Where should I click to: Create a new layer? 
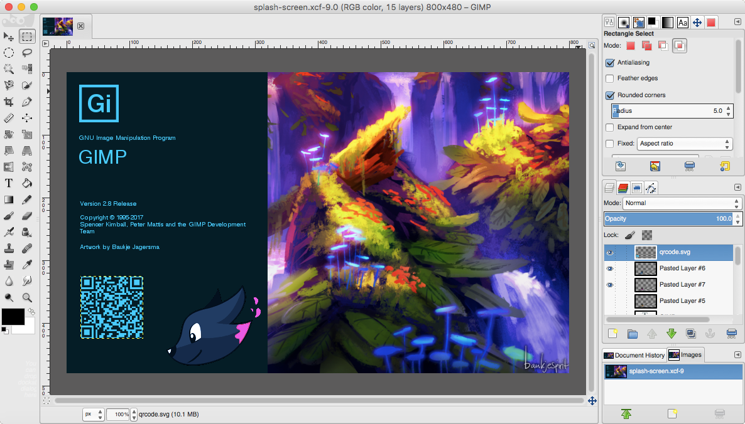(x=613, y=334)
